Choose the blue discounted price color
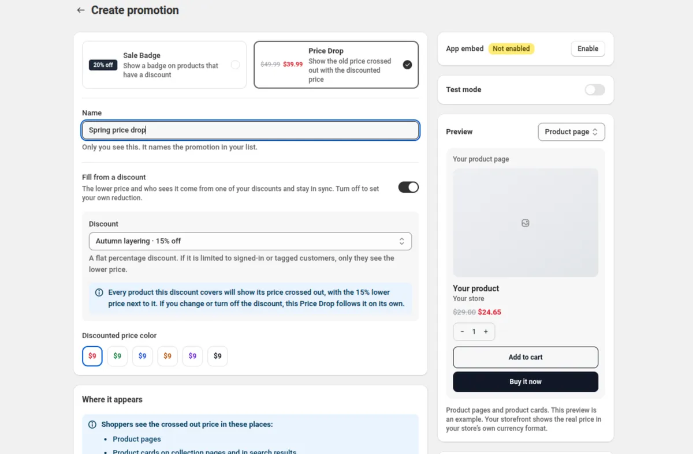The height and width of the screenshot is (454, 693). (142, 356)
